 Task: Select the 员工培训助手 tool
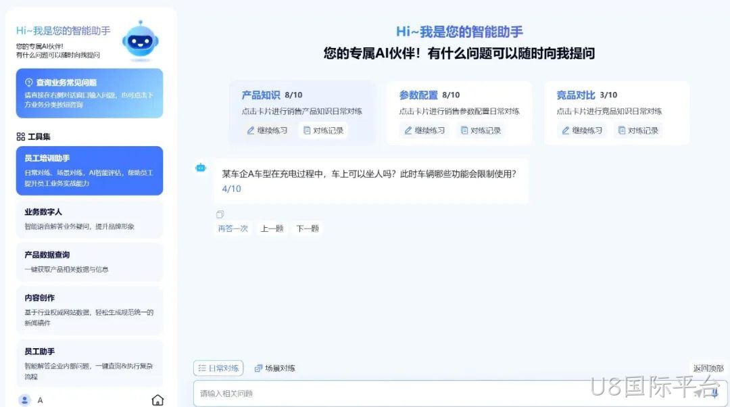89,170
